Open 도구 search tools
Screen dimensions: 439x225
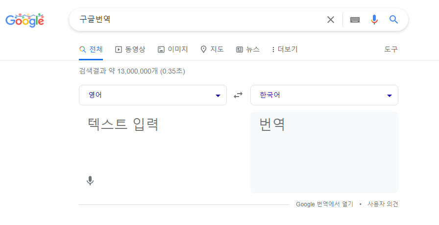(391, 50)
